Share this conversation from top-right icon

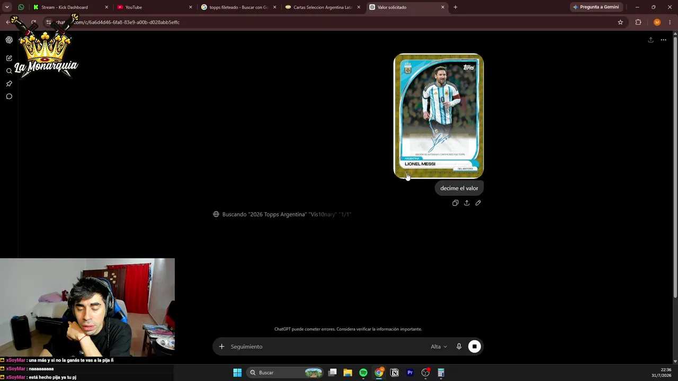(650, 40)
